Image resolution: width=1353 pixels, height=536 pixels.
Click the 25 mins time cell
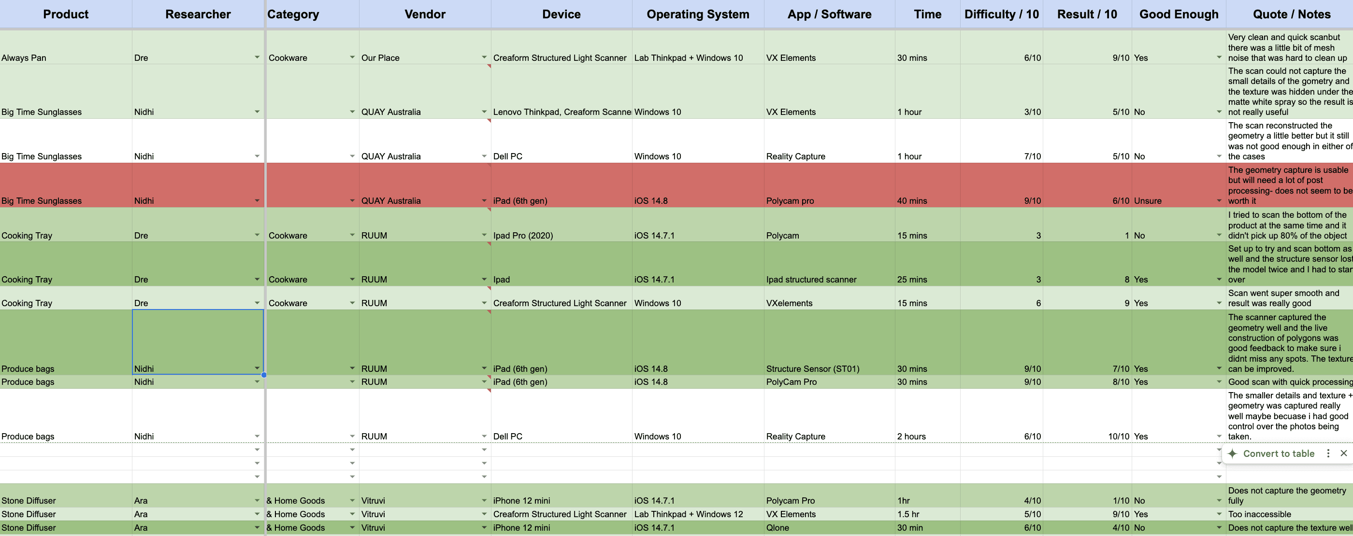pos(928,264)
